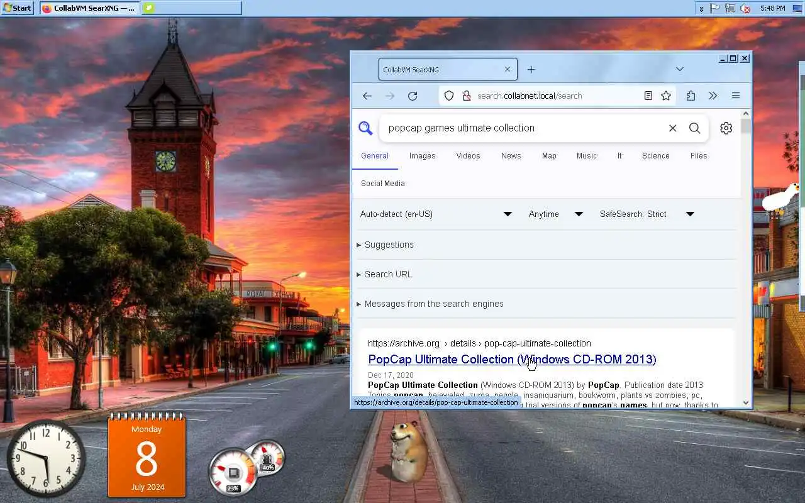Open the SafeSearch: Strict dropdown

pos(647,214)
